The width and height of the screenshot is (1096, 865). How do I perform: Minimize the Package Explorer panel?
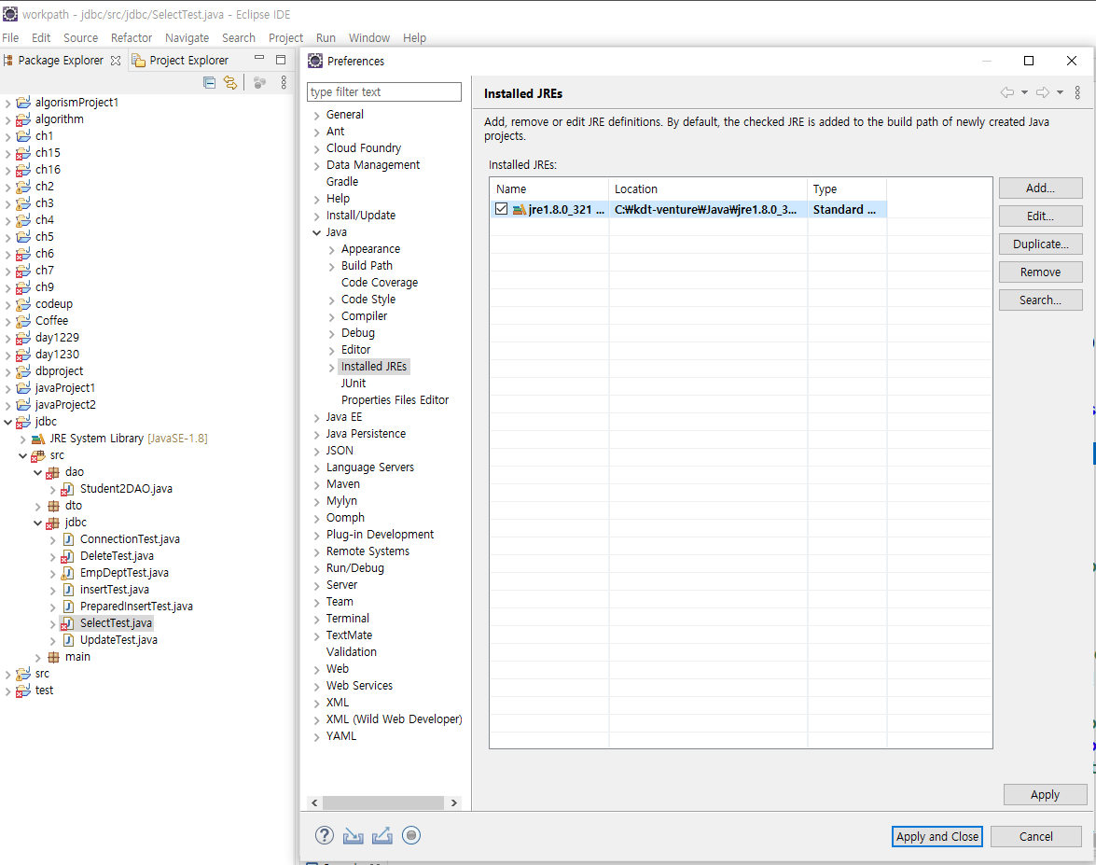(259, 58)
